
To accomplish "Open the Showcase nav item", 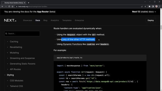I will (28, 20).
